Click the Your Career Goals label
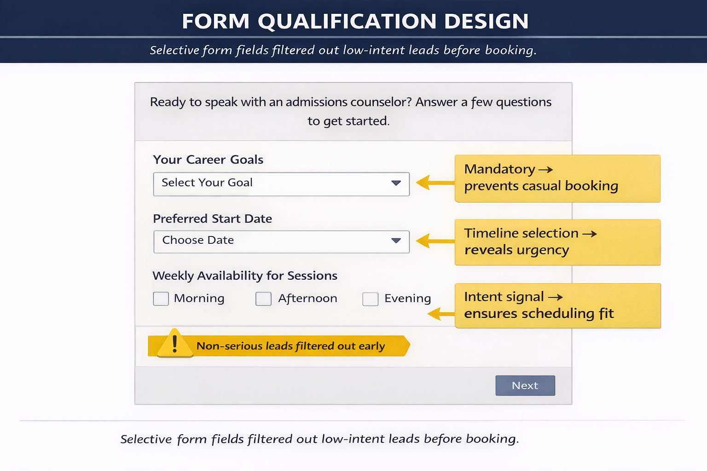Screen dimensions: 707x471 [208, 160]
